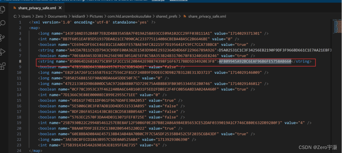
Task: Click the value="4" attribute on line 19
Action: (x=294, y=123)
